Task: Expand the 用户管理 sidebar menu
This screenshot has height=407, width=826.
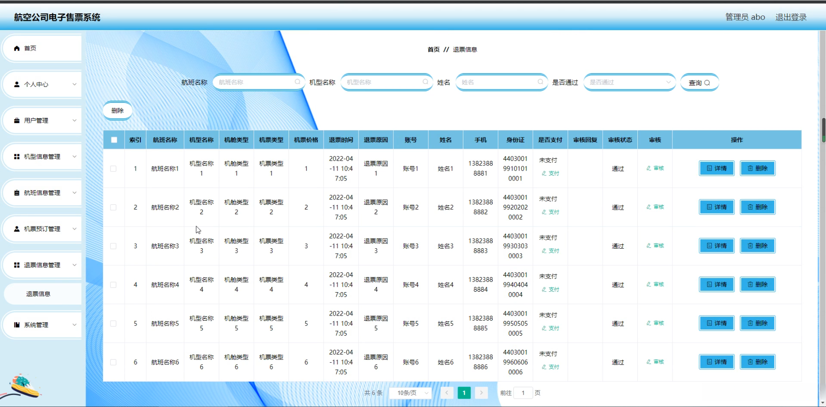Action: coord(43,121)
